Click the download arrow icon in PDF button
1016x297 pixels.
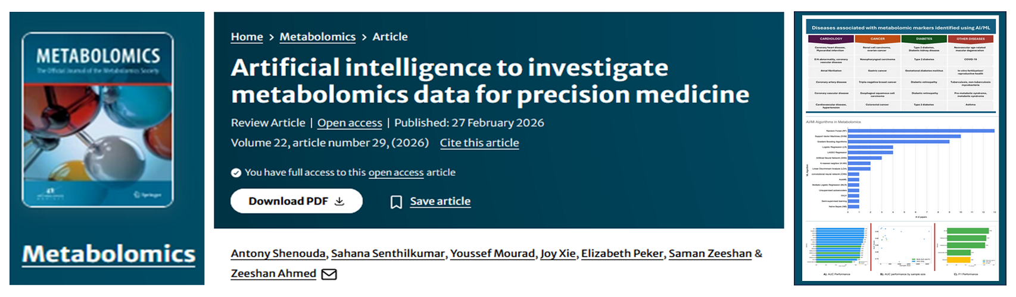click(339, 201)
